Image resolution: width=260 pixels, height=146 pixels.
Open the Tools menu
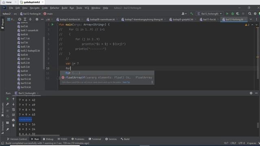(x=79, y=8)
